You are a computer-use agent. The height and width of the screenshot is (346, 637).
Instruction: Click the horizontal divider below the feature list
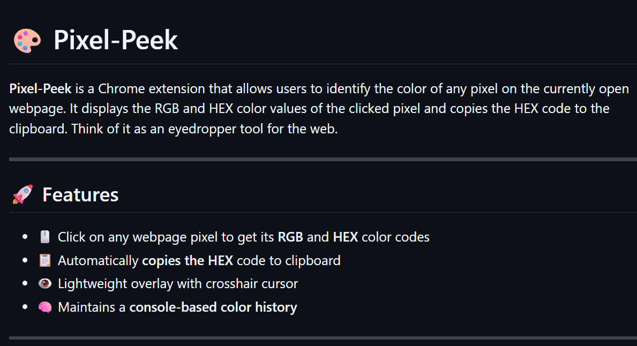(x=323, y=338)
